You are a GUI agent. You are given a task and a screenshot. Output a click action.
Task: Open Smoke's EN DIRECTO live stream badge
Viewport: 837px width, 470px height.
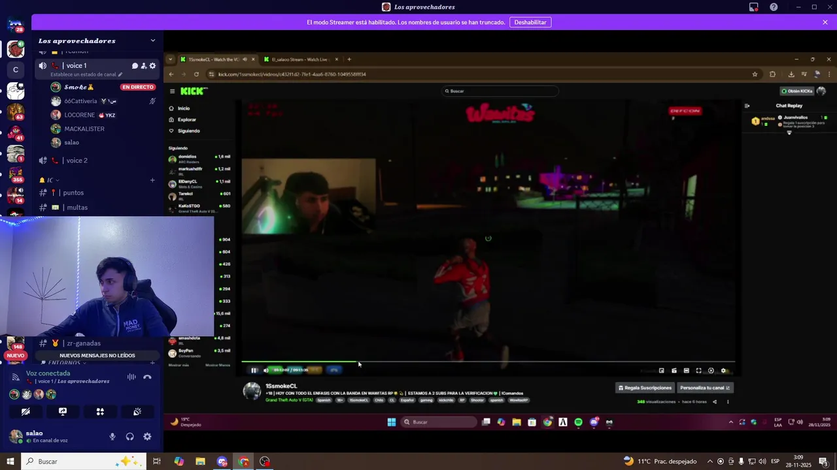tap(137, 87)
